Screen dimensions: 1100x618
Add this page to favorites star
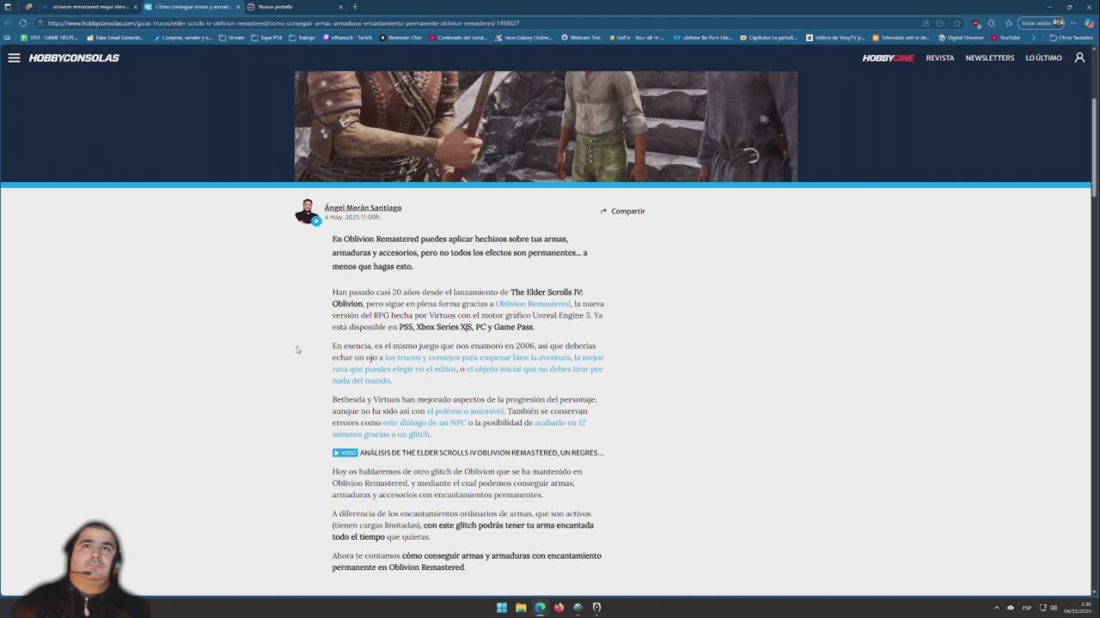pos(957,23)
